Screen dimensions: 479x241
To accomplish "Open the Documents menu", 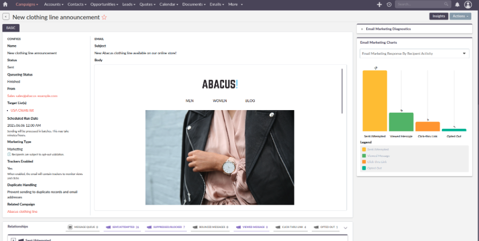I will [x=194, y=4].
